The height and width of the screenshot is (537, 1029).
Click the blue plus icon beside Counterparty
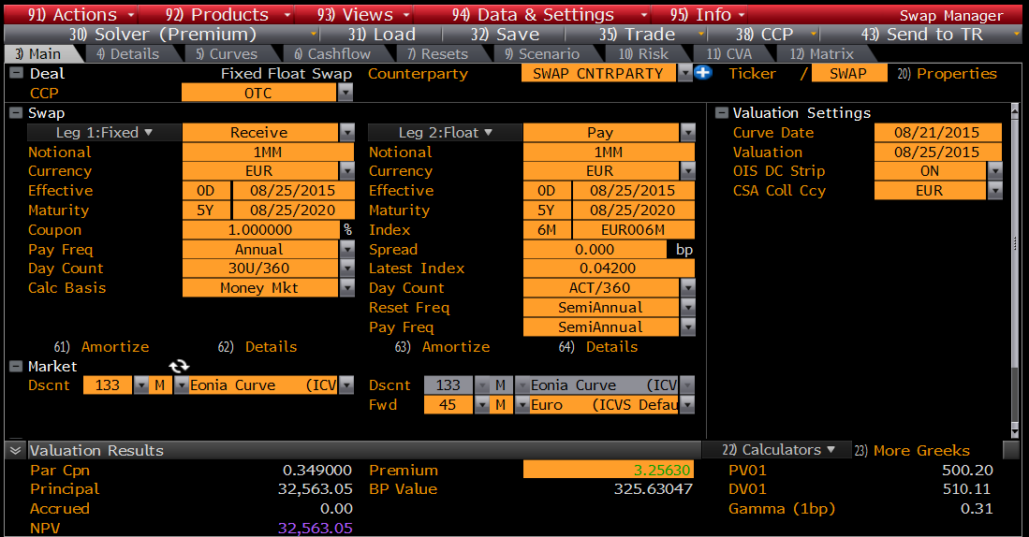702,73
